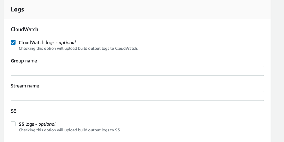The width and height of the screenshot is (284, 142).
Task: Click the gray page margin right of panel
Action: [277, 69]
